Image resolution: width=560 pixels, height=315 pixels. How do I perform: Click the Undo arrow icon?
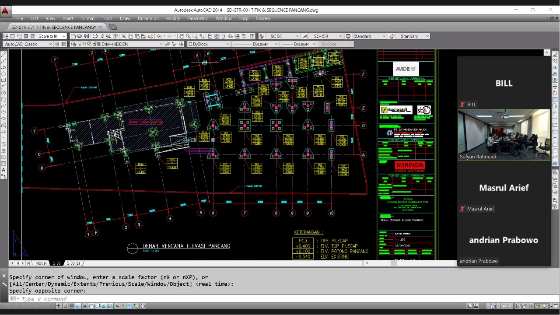click(159, 36)
